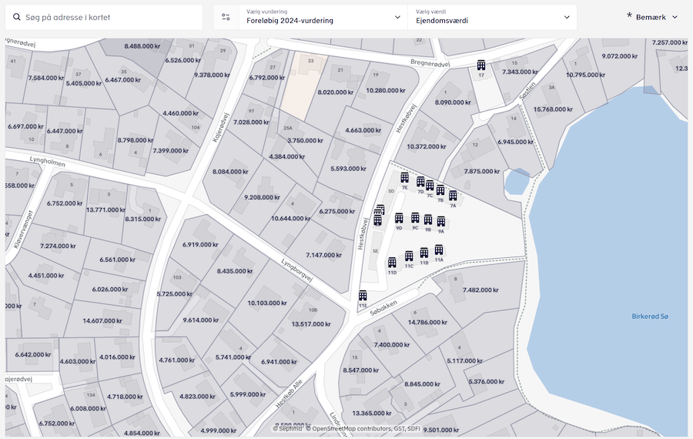Select the building marker labeled 7A

coord(453,196)
